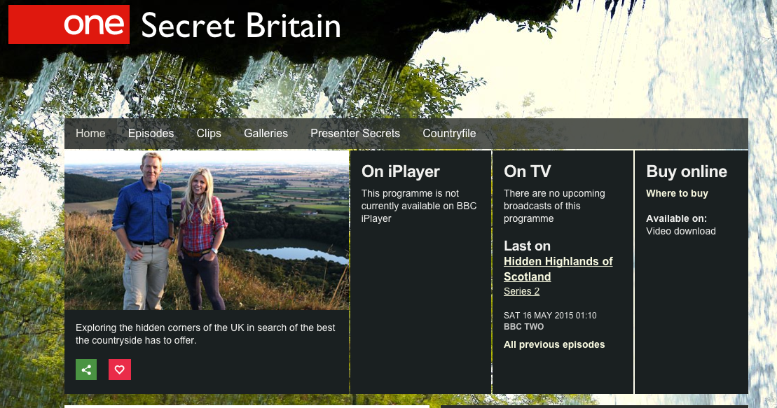Follow the Series 2 link
Screen dimensions: 777x408
tap(521, 291)
